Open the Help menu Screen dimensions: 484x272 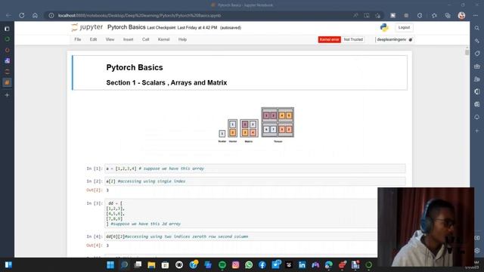pos(182,39)
